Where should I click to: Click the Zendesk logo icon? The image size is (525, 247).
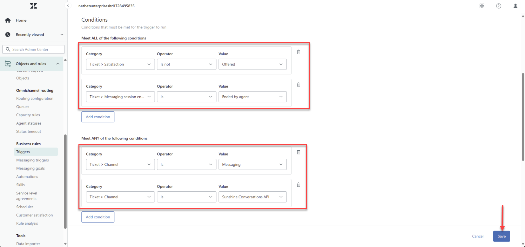[33, 6]
